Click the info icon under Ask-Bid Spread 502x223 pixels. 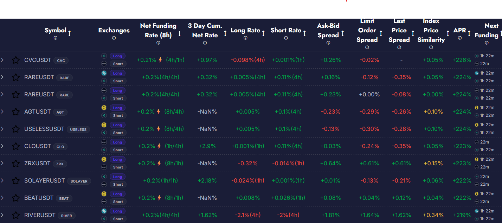(328, 43)
